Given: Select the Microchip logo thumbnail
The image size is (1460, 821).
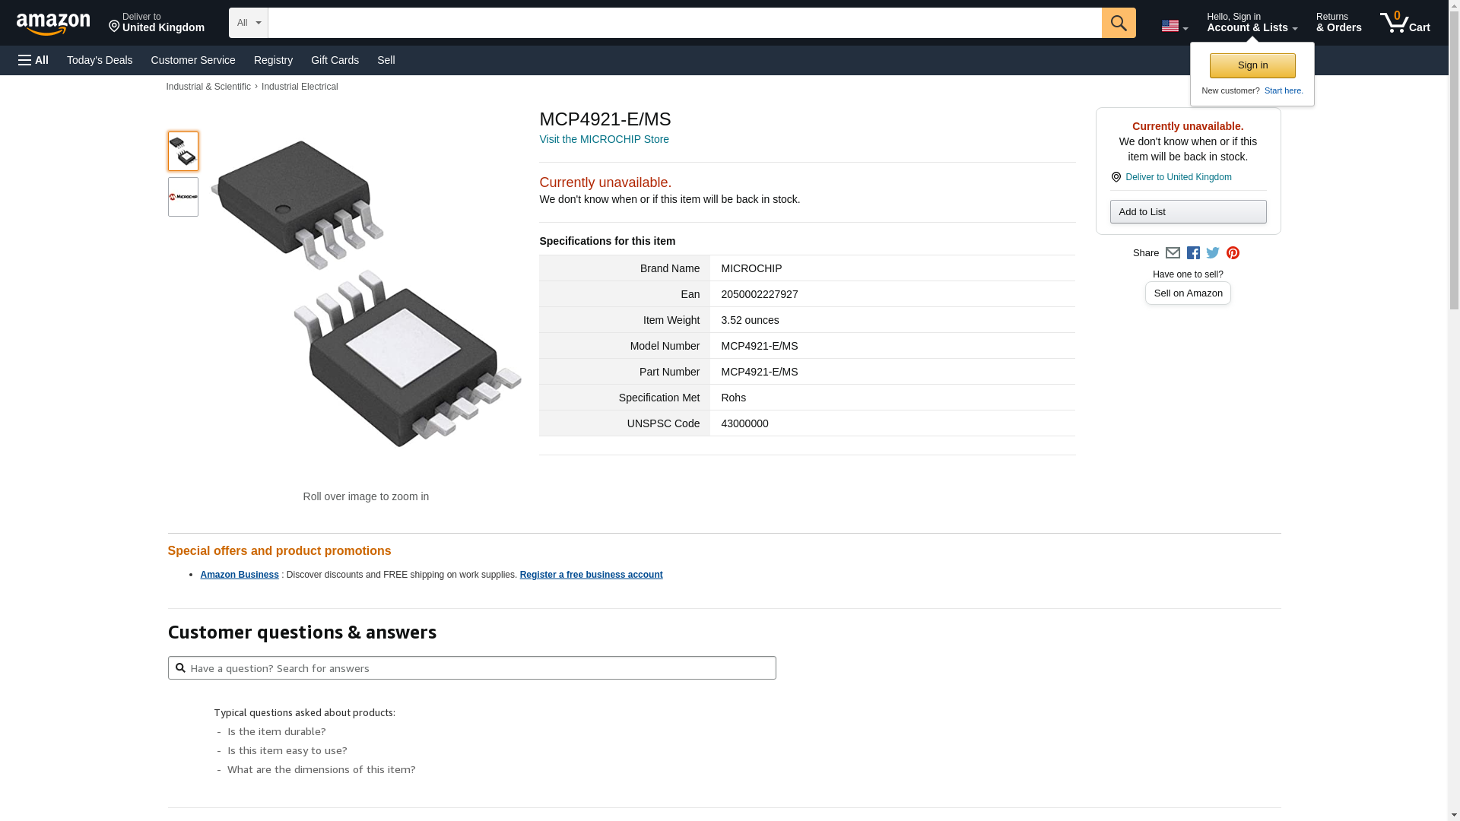Looking at the screenshot, I should pos(183,197).
